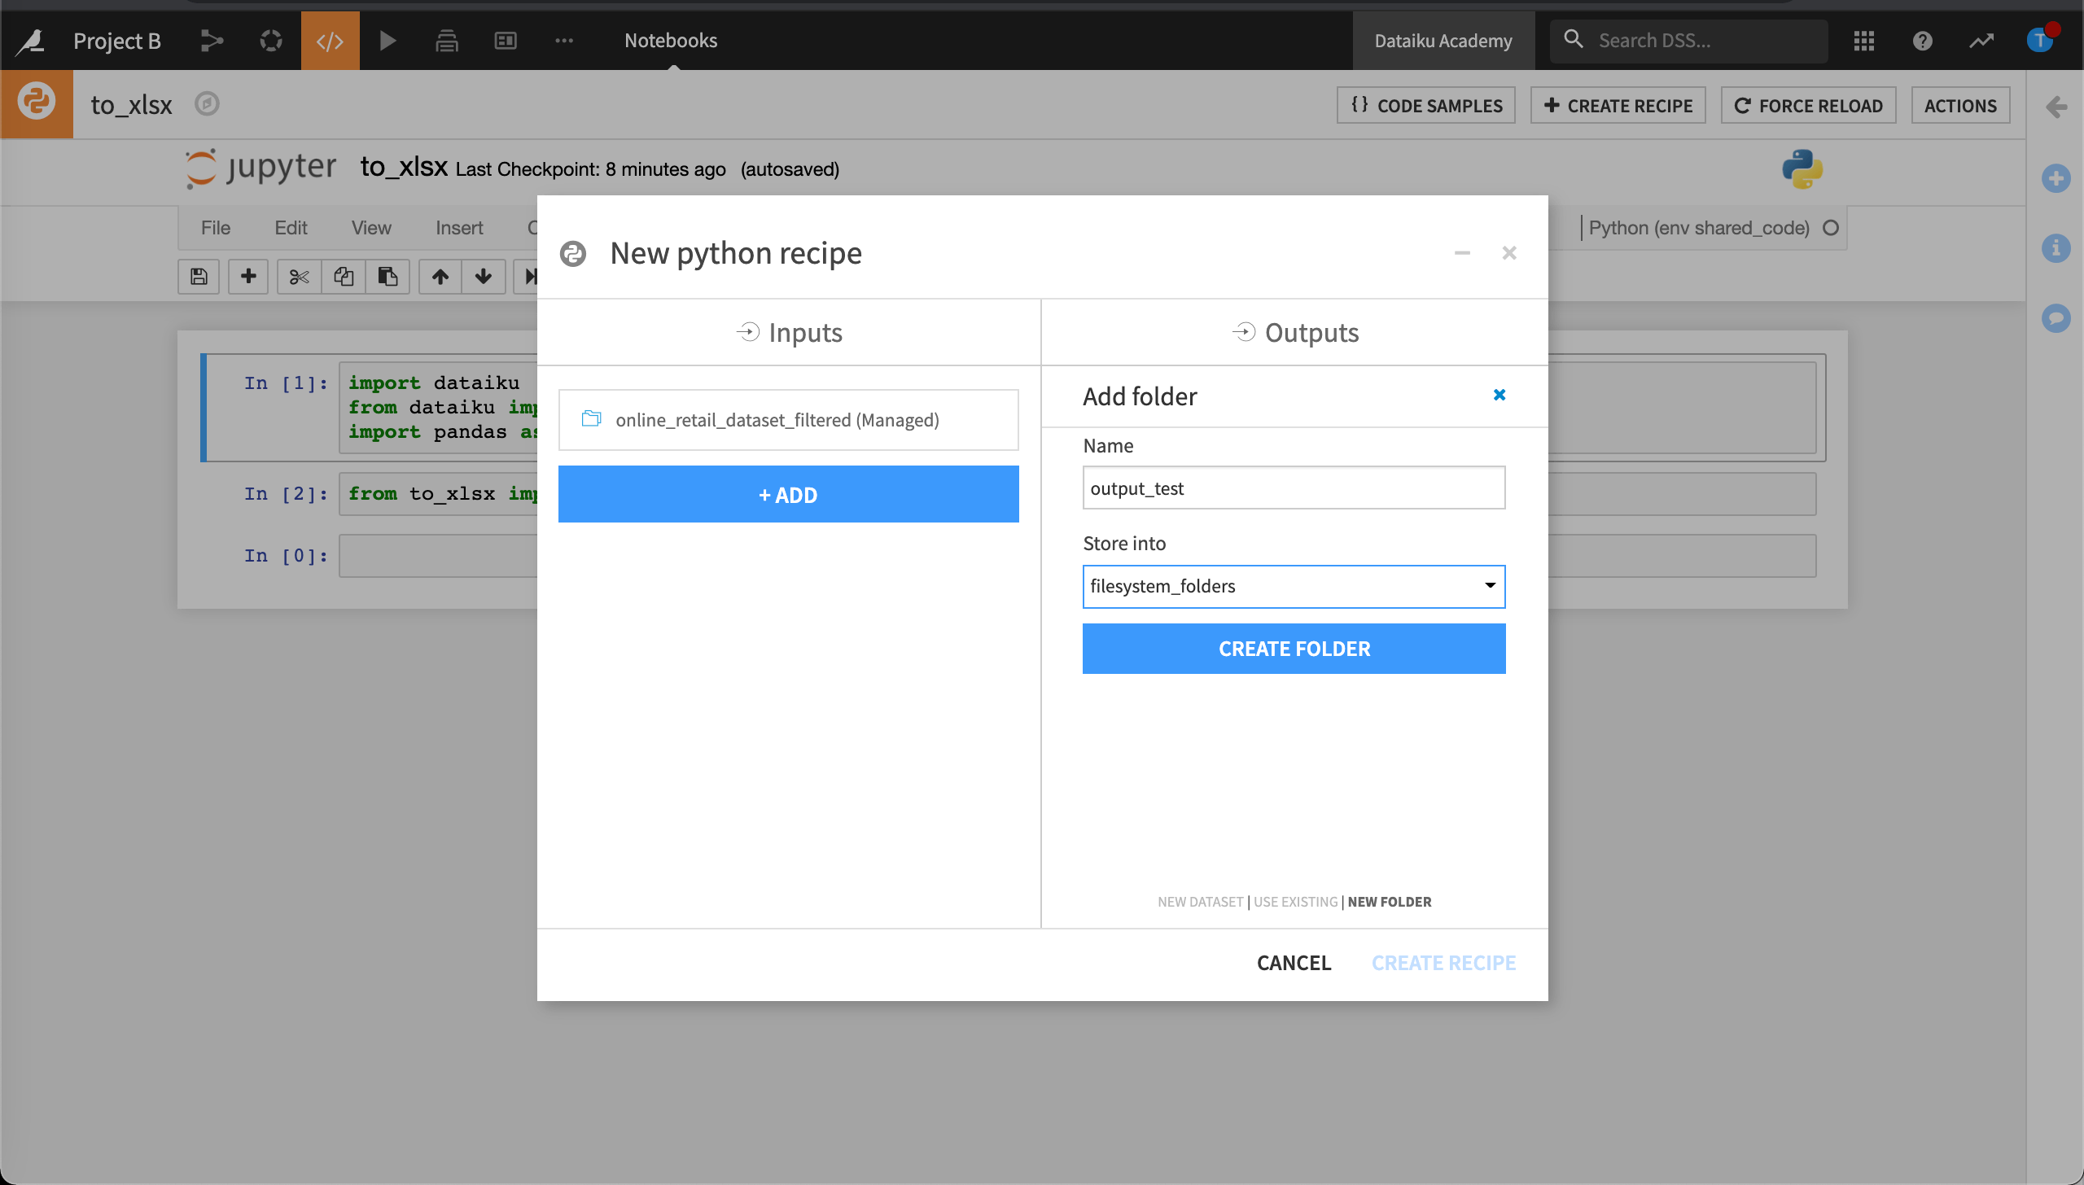This screenshot has height=1185, width=2084.
Task: Go to Notebooks section
Action: 671,41
